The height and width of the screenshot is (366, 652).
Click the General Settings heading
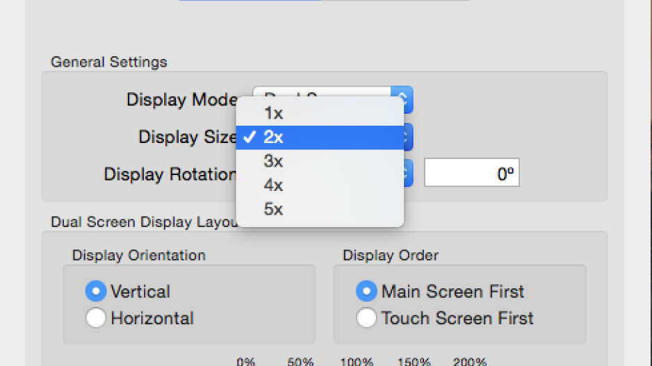tap(109, 63)
